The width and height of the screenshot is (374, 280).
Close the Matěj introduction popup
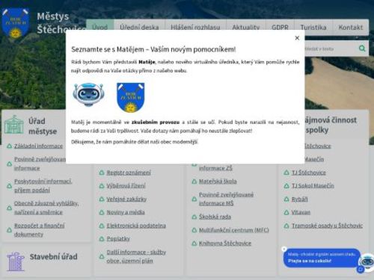point(297,38)
